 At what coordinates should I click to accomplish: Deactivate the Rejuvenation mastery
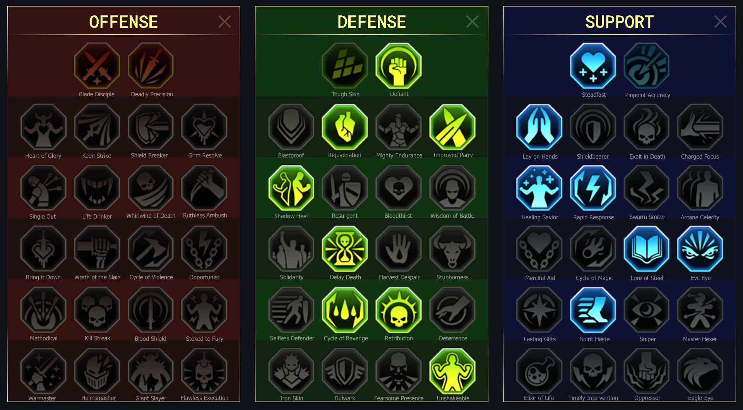tap(345, 127)
